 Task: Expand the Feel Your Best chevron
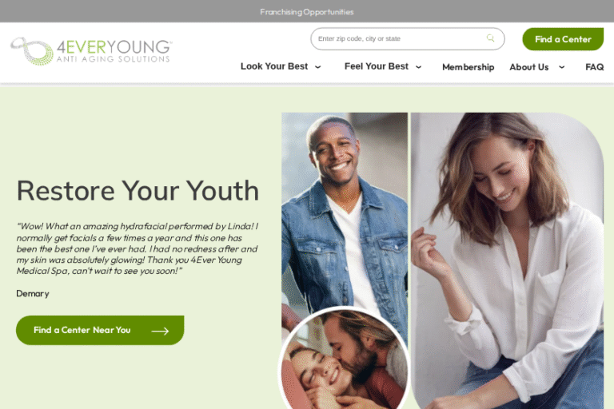[418, 67]
